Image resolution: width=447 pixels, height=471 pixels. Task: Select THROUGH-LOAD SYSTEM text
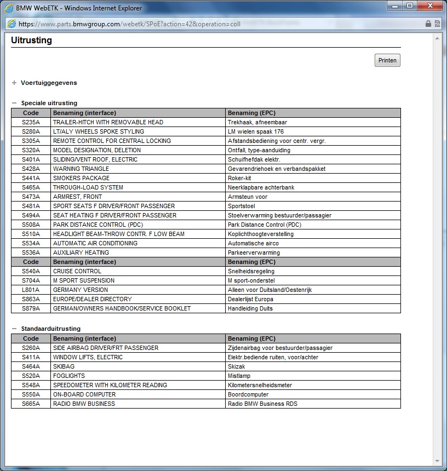pyautogui.click(x=88, y=187)
